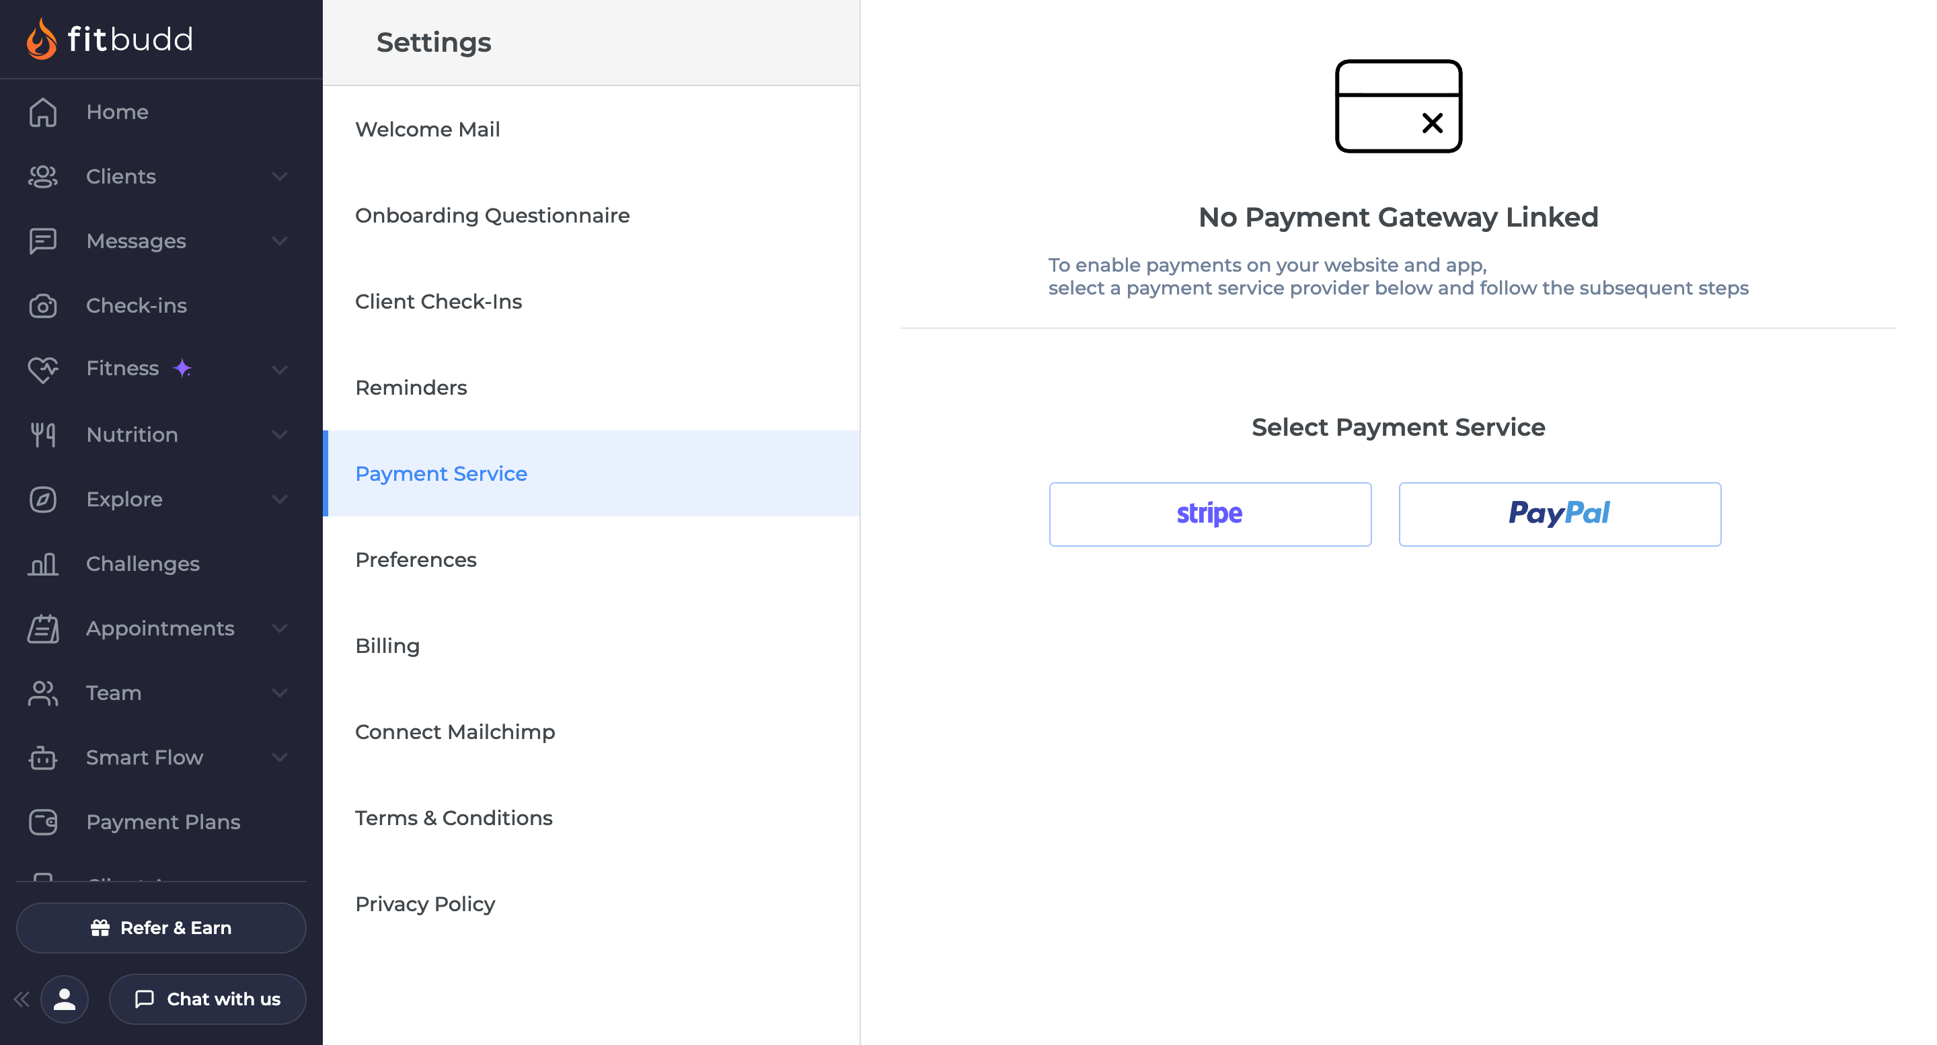Open Terms & Conditions settings
This screenshot has width=1937, height=1045.
point(591,818)
